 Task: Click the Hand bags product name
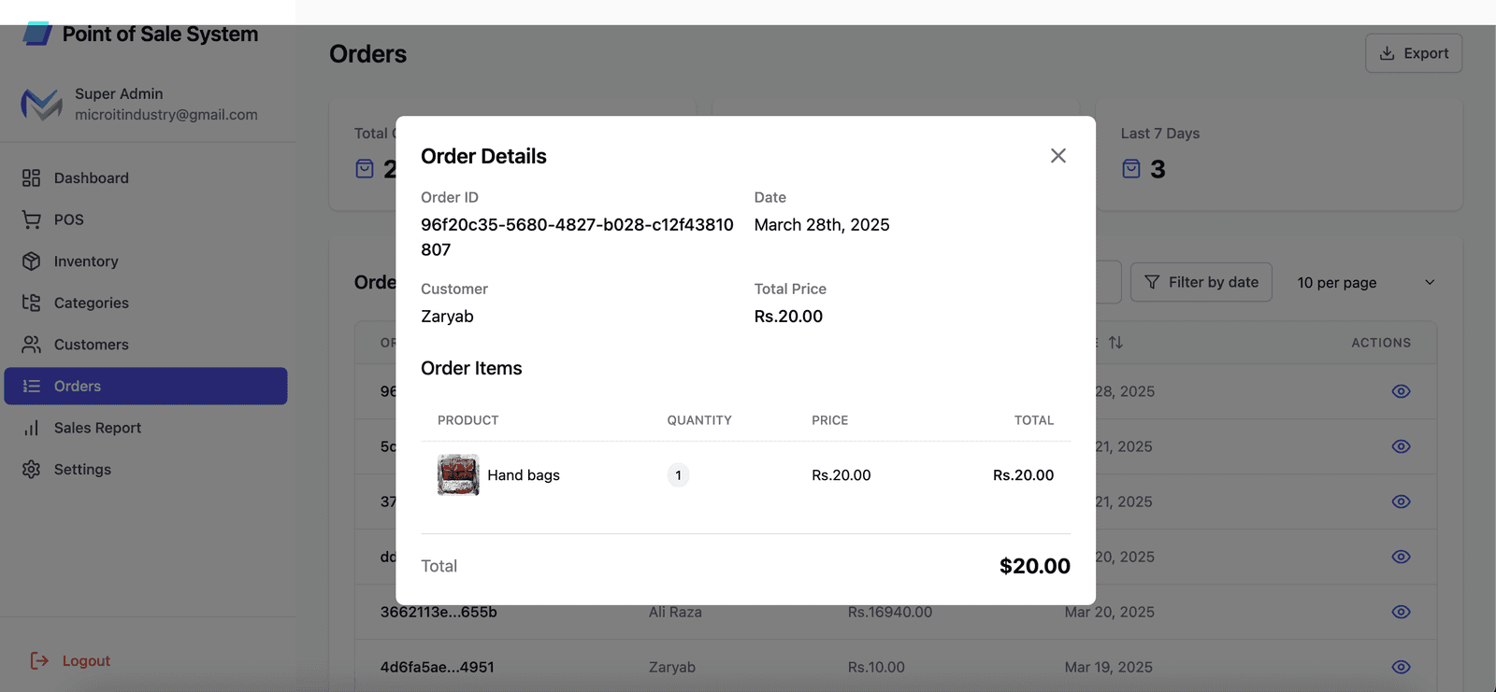point(524,475)
